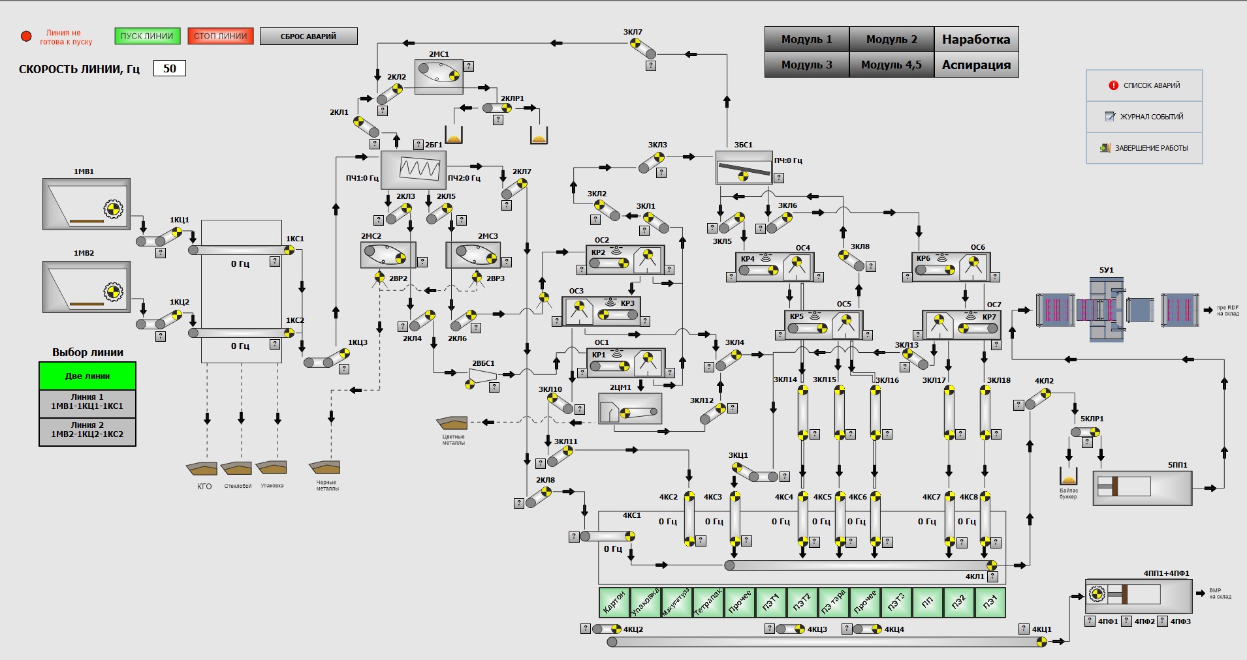
Task: Select the 3КЛ7 conveyor icon
Action: pos(642,48)
